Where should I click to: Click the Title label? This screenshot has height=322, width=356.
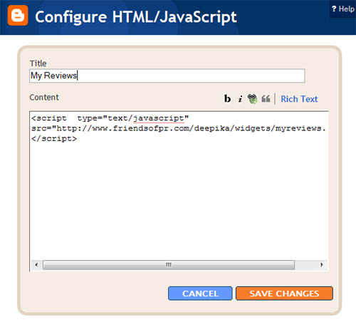(38, 63)
